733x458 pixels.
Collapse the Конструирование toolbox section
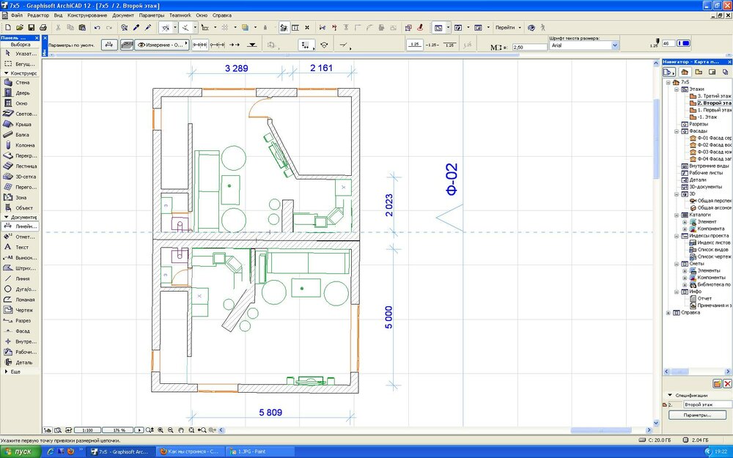7,73
